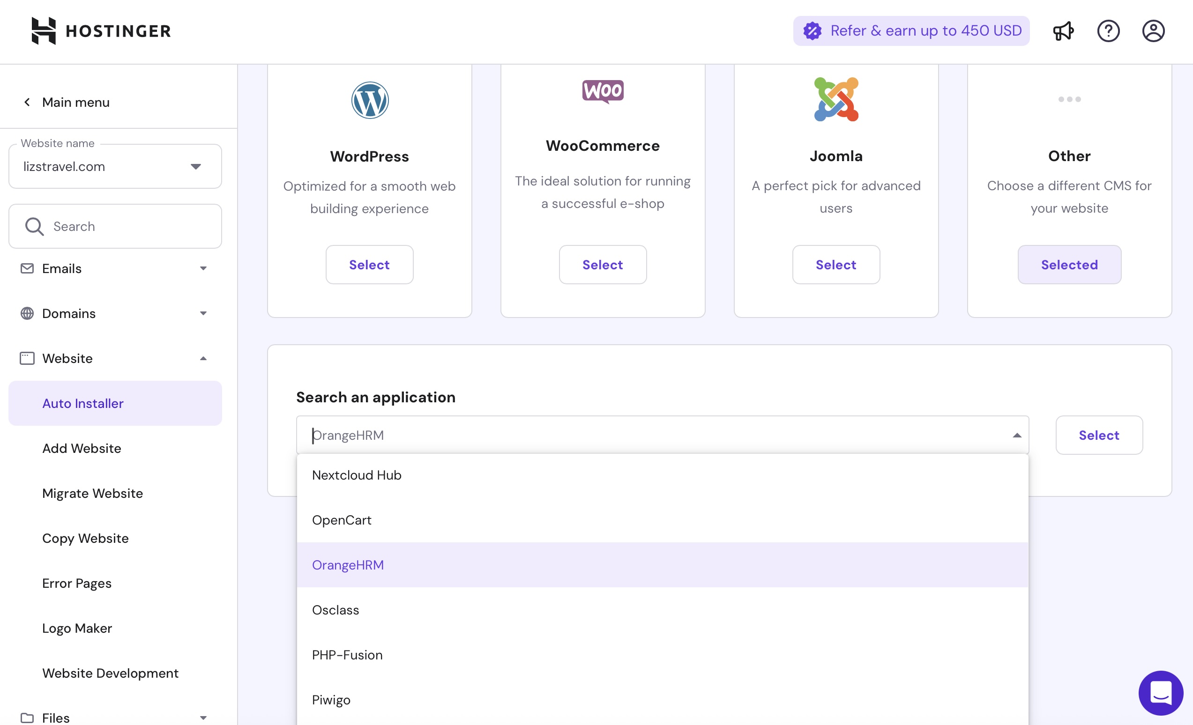Expand the Emails section arrow
The height and width of the screenshot is (725, 1193).
click(203, 269)
